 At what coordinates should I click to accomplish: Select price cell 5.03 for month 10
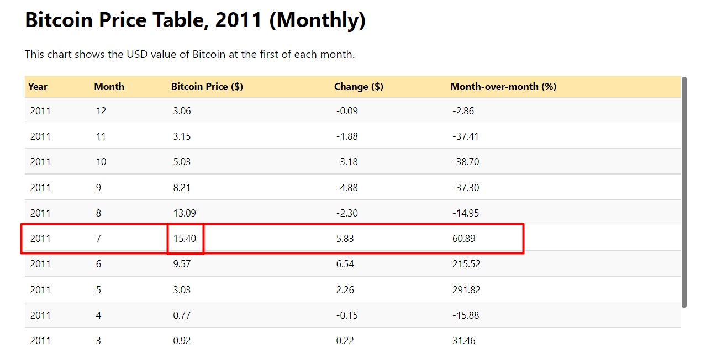(x=182, y=162)
